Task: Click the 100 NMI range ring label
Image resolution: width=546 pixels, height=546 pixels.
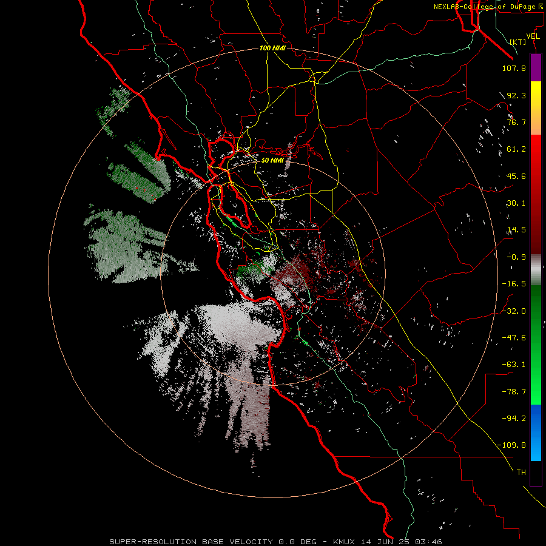Action: pyautogui.click(x=272, y=48)
